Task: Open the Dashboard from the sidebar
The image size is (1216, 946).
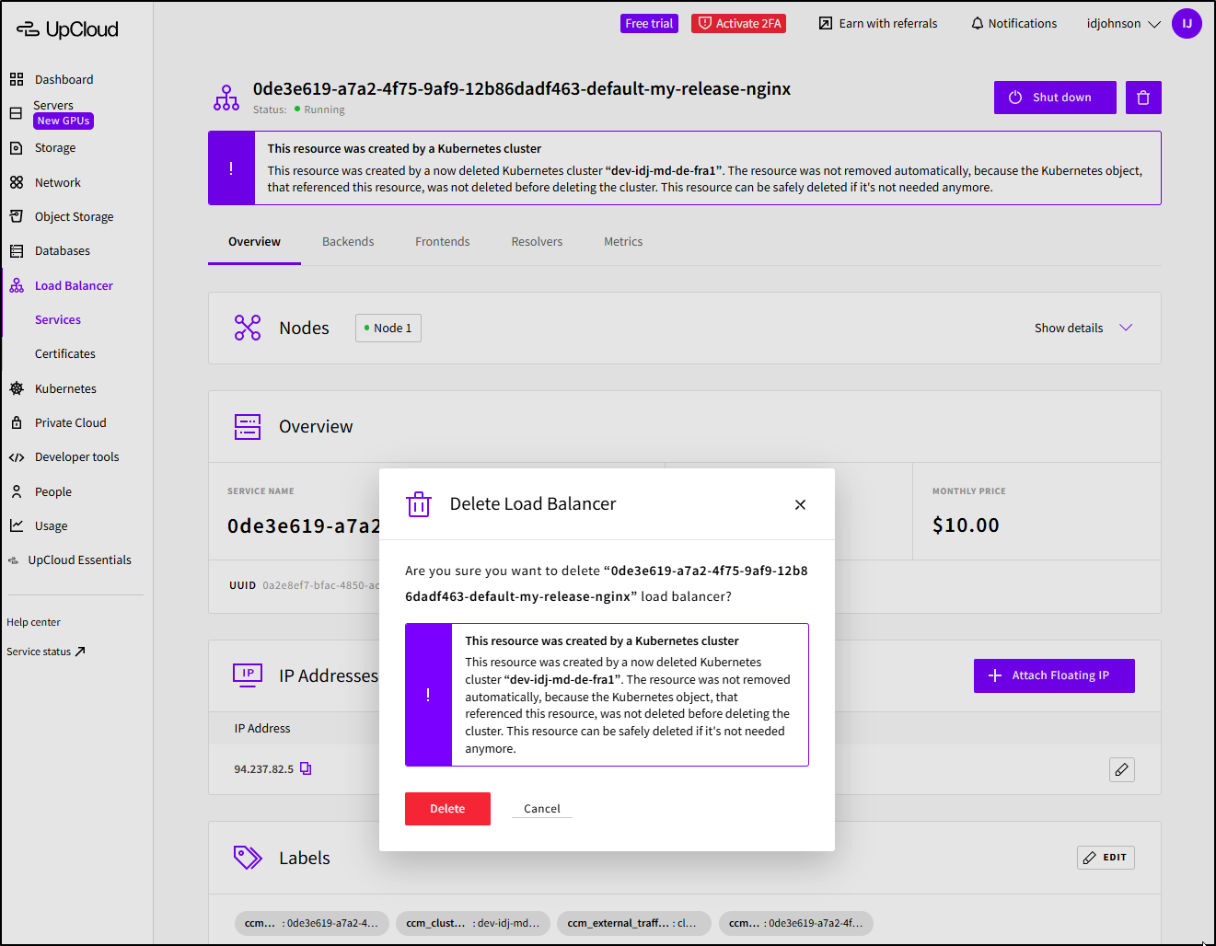Action: (x=63, y=79)
